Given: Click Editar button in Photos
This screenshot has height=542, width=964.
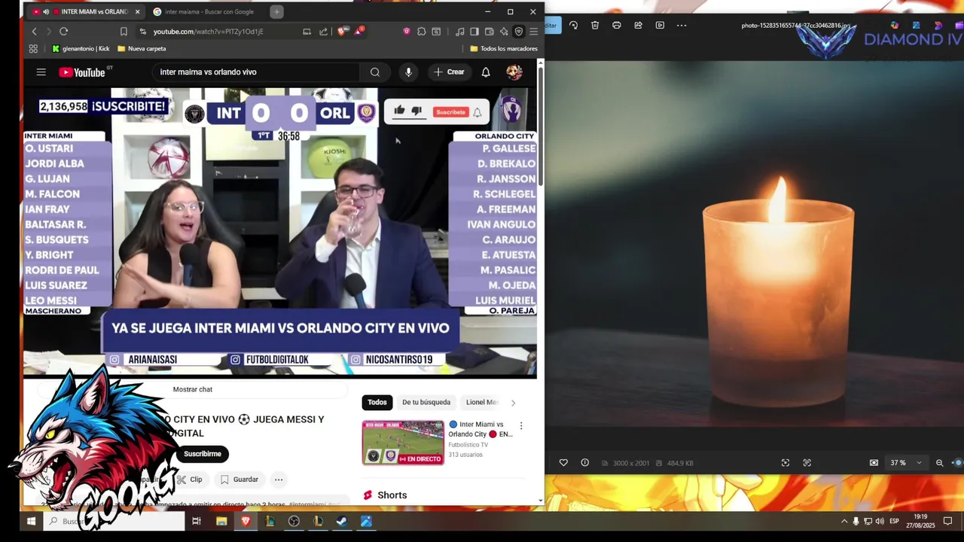Looking at the screenshot, I should 551,25.
